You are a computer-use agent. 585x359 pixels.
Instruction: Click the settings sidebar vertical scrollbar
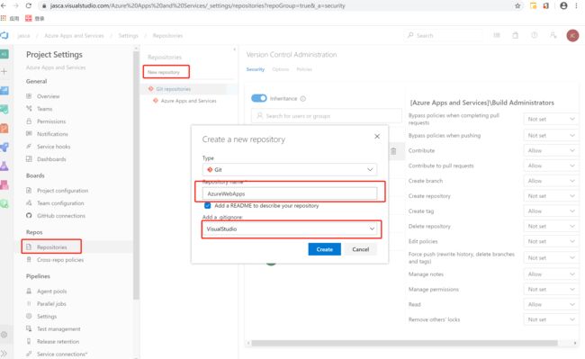click(x=136, y=175)
